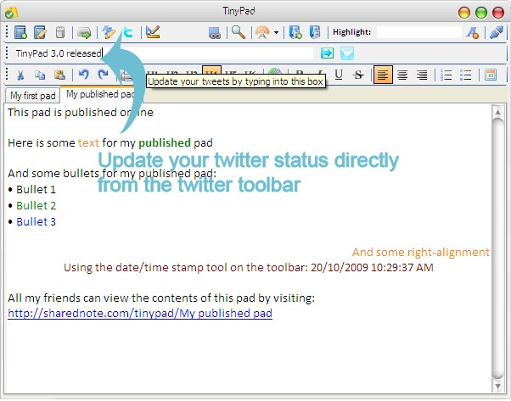This screenshot has width=511, height=401.
Task: Click the orange 'And some right-alignment' text
Action: click(x=421, y=253)
